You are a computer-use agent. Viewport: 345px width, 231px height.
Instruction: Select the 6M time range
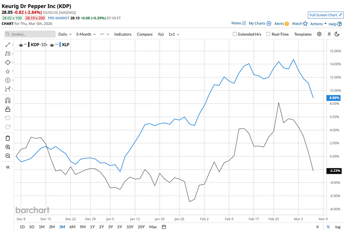pyautogui.click(x=73, y=227)
